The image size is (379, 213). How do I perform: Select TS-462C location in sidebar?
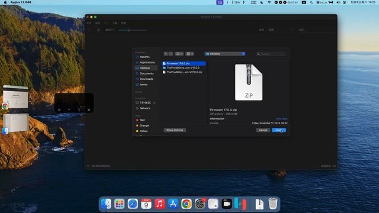pos(145,102)
